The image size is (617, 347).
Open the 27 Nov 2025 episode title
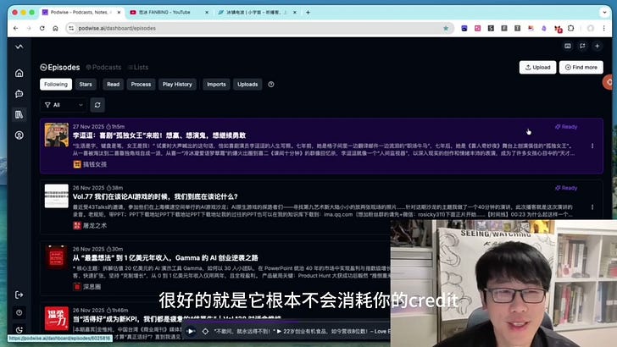(x=159, y=135)
